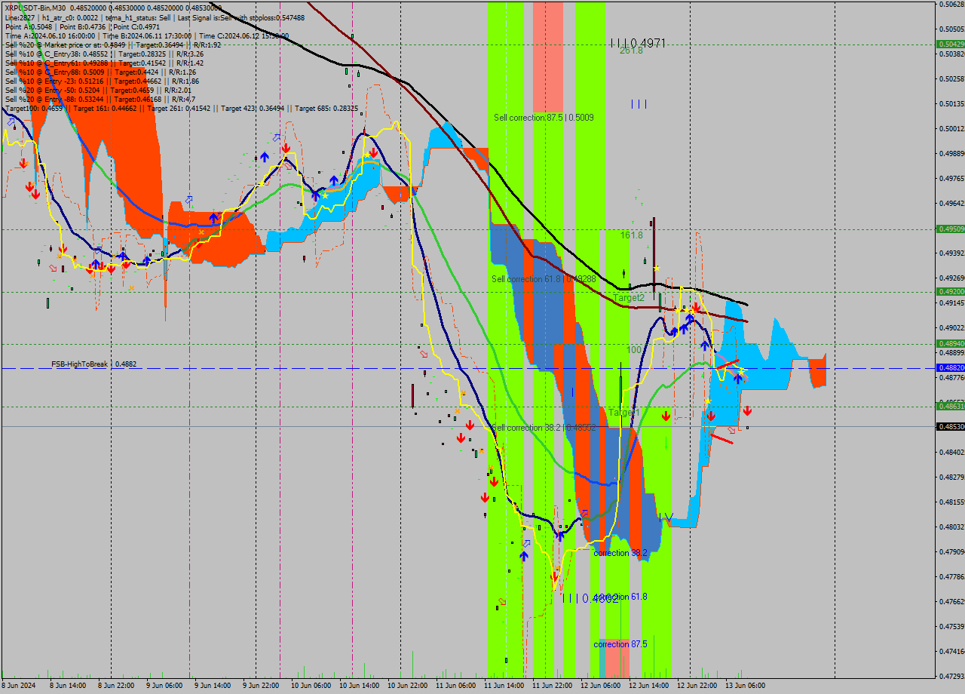Click the '13 Jun 06:00' time axis label
This screenshot has height=694, width=965.
coord(745,686)
